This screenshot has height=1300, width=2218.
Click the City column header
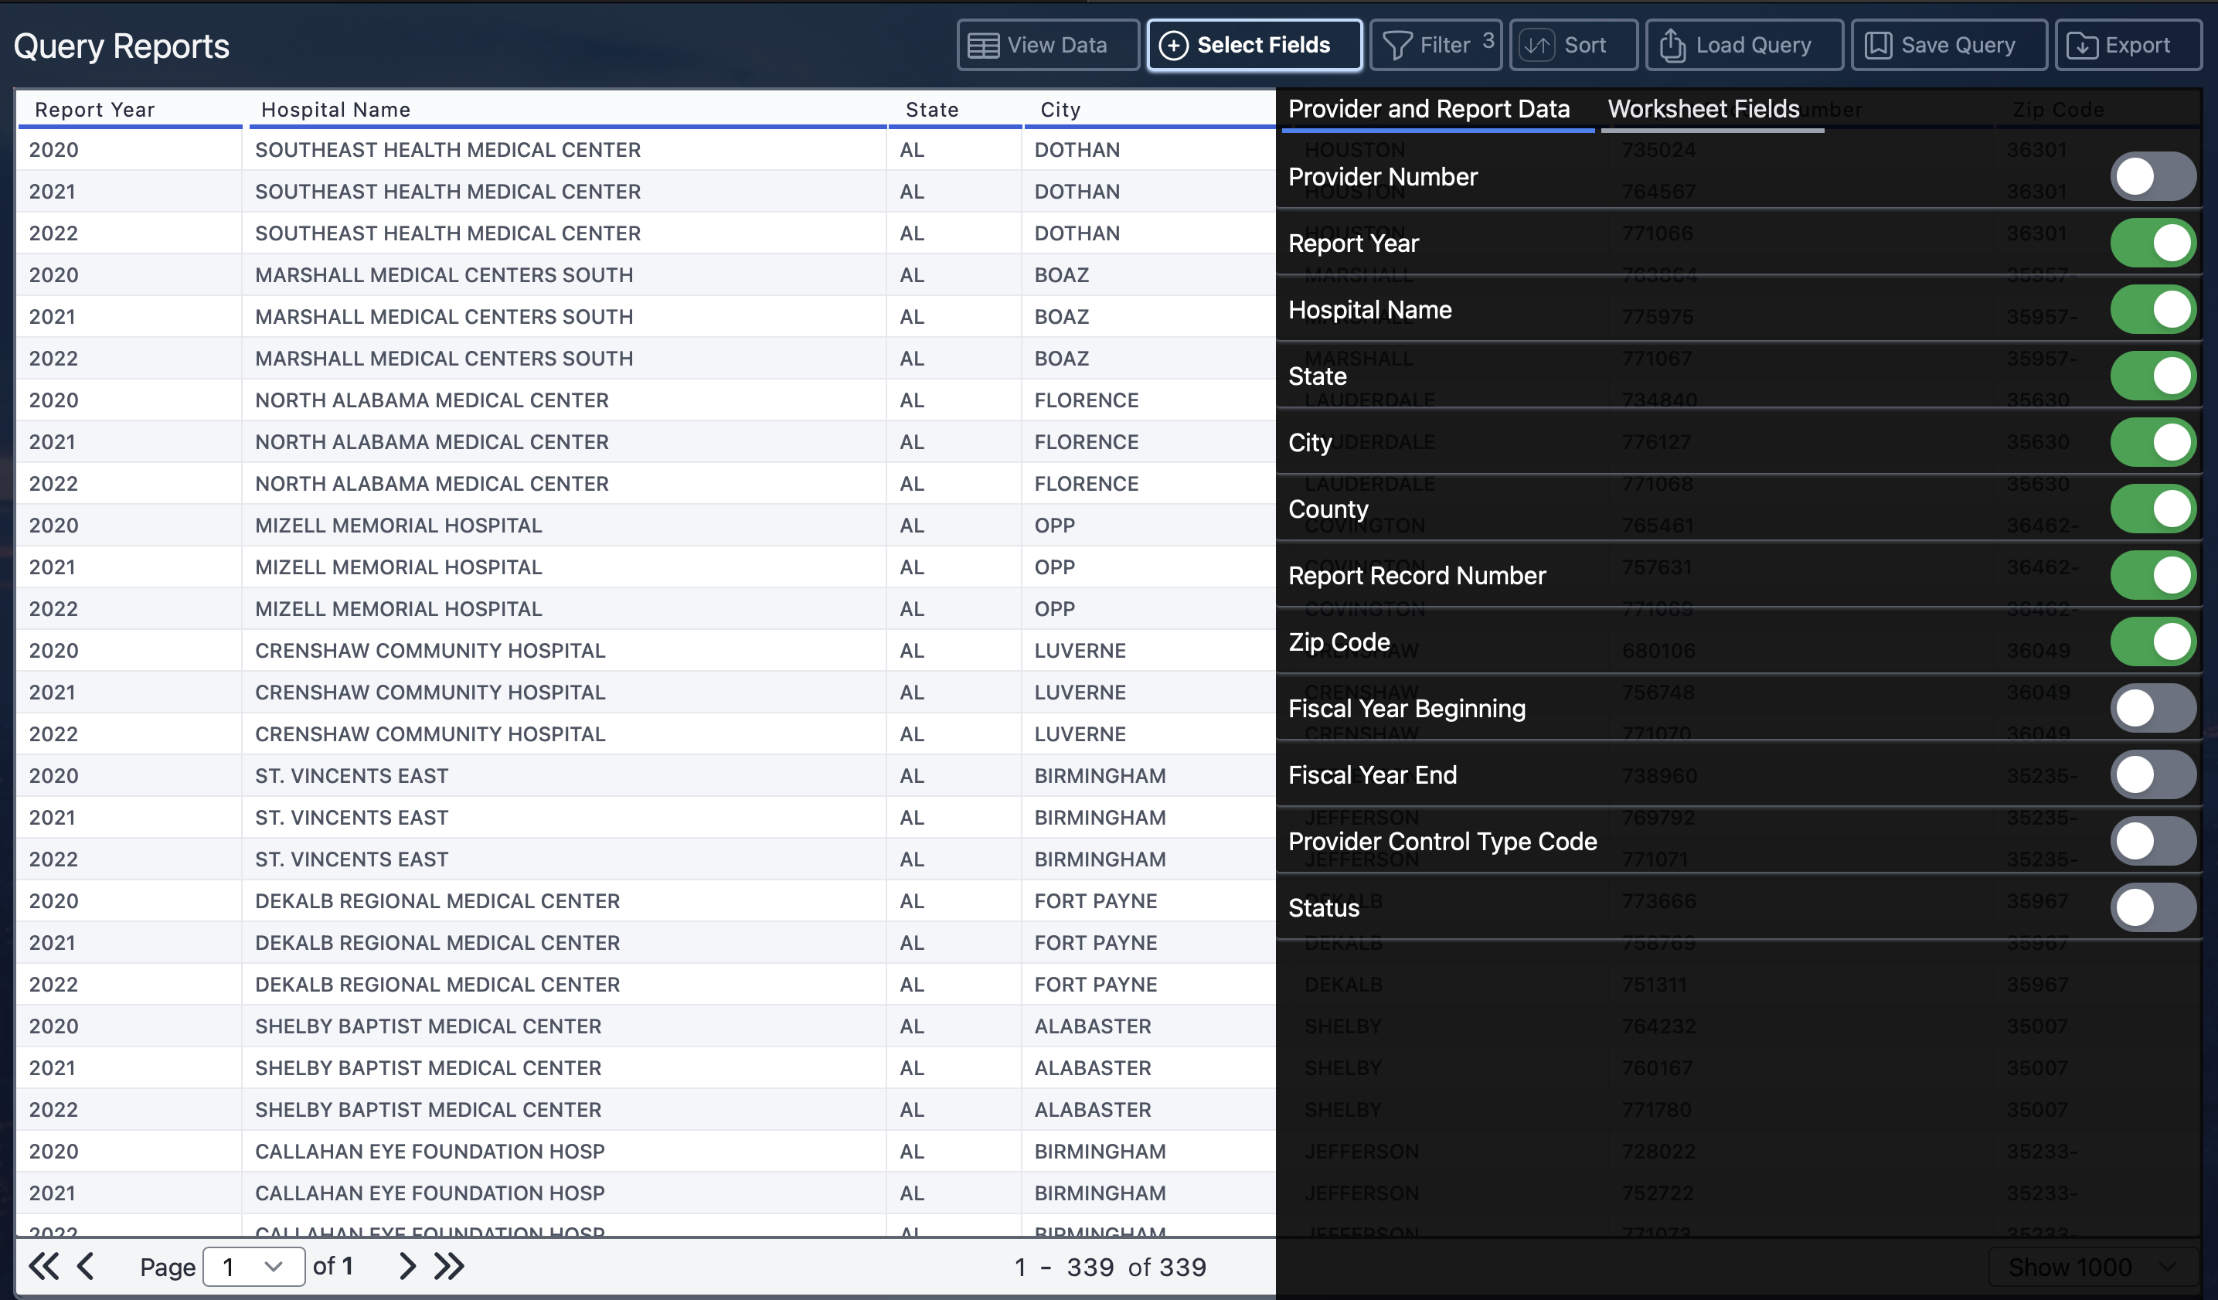(x=1149, y=110)
